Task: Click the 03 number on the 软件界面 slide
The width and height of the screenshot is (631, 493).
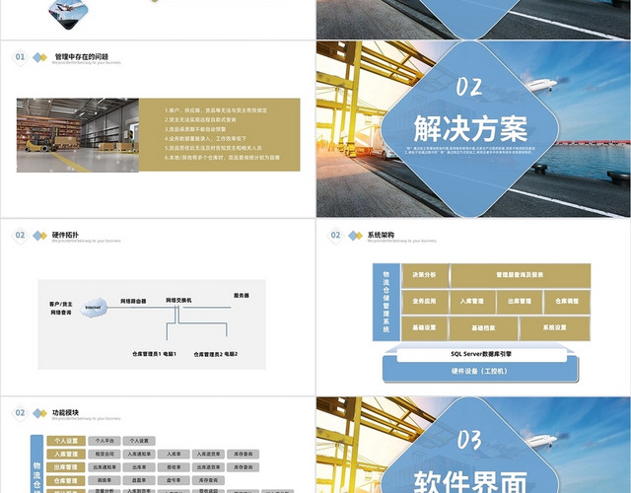Action: pyautogui.click(x=469, y=441)
